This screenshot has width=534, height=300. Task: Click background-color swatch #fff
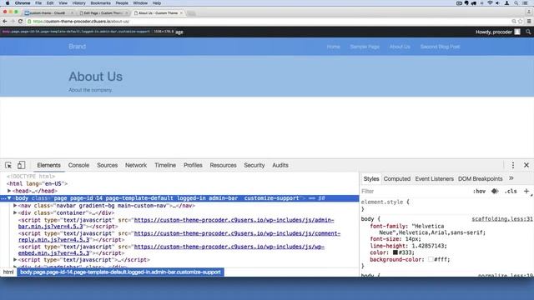(x=431, y=259)
